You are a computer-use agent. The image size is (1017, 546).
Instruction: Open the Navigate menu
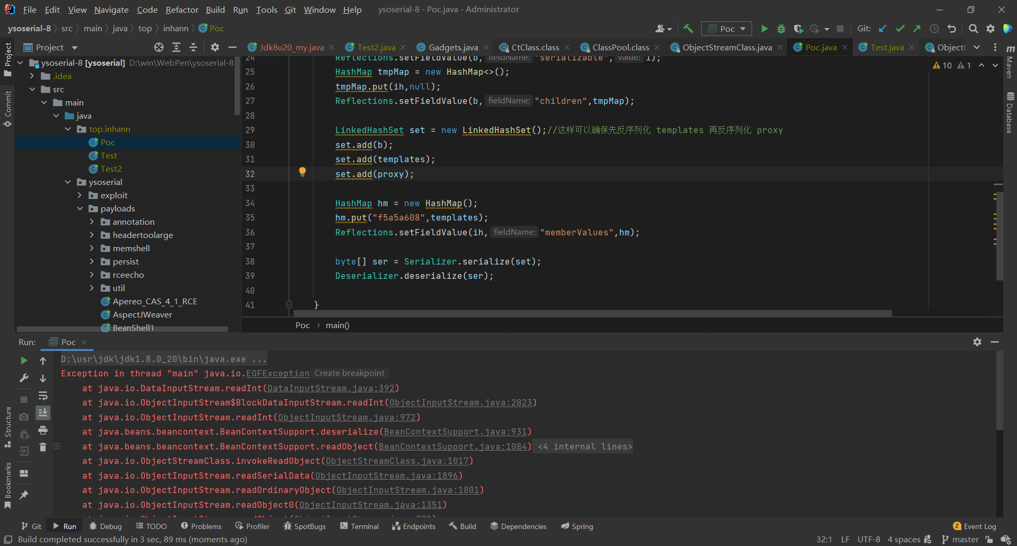[111, 10]
